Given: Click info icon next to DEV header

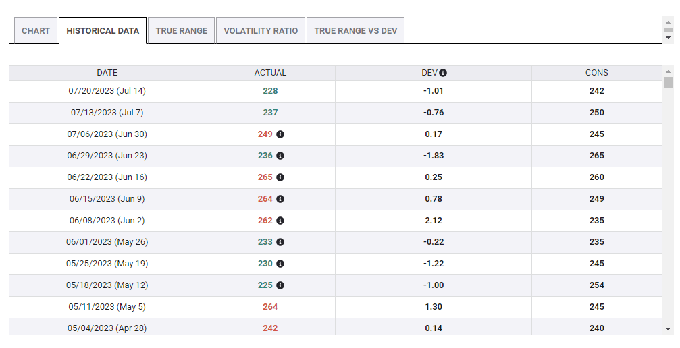Looking at the screenshot, I should click(443, 73).
